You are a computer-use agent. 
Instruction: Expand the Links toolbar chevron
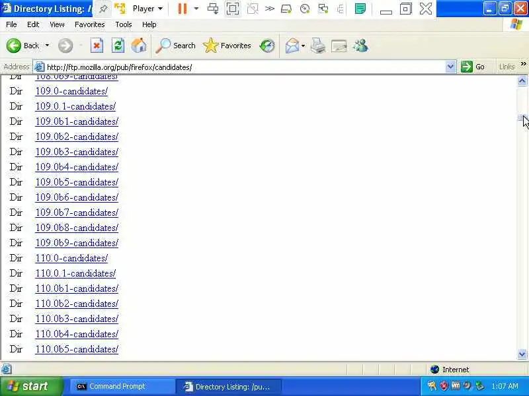(523, 63)
